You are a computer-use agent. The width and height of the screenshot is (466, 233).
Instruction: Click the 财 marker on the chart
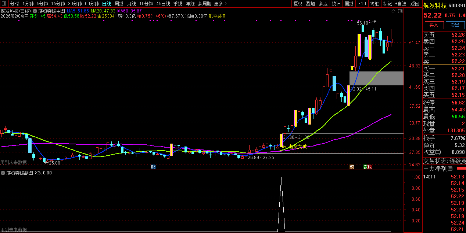point(153,167)
